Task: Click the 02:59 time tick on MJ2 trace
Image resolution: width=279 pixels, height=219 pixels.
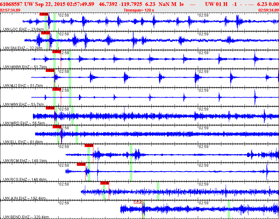Action: tap(203, 72)
